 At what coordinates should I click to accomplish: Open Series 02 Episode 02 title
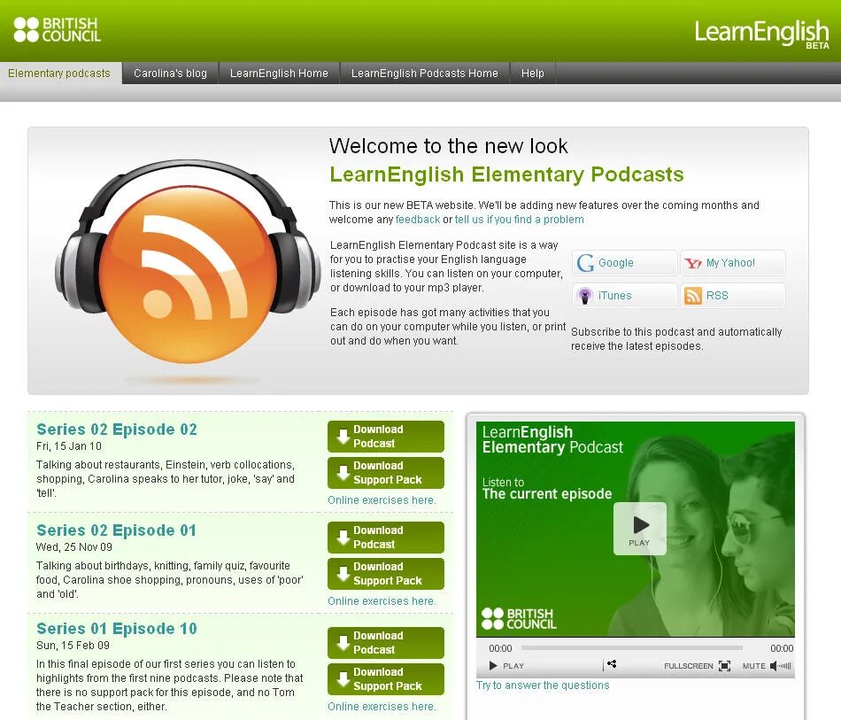click(117, 430)
